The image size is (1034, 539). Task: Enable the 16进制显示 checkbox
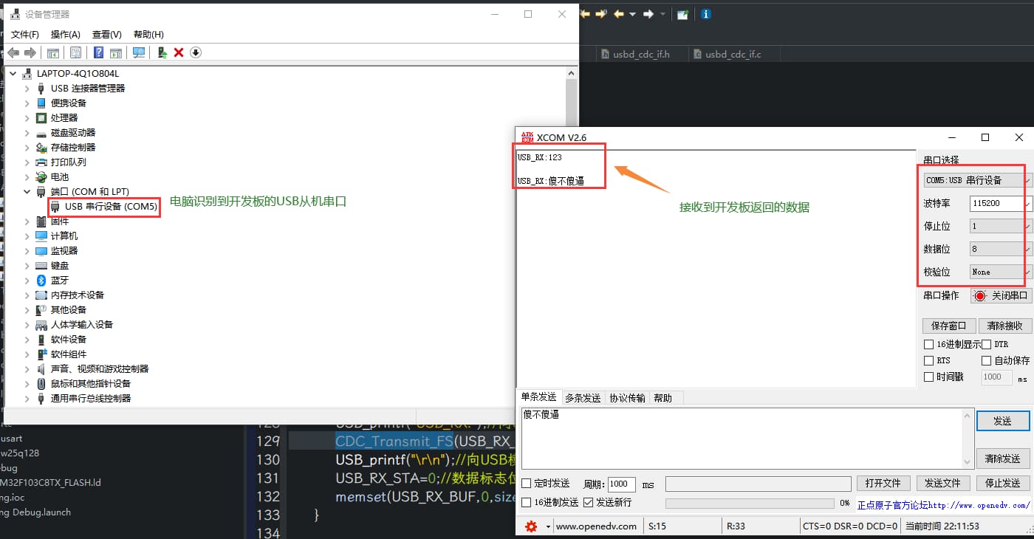929,345
